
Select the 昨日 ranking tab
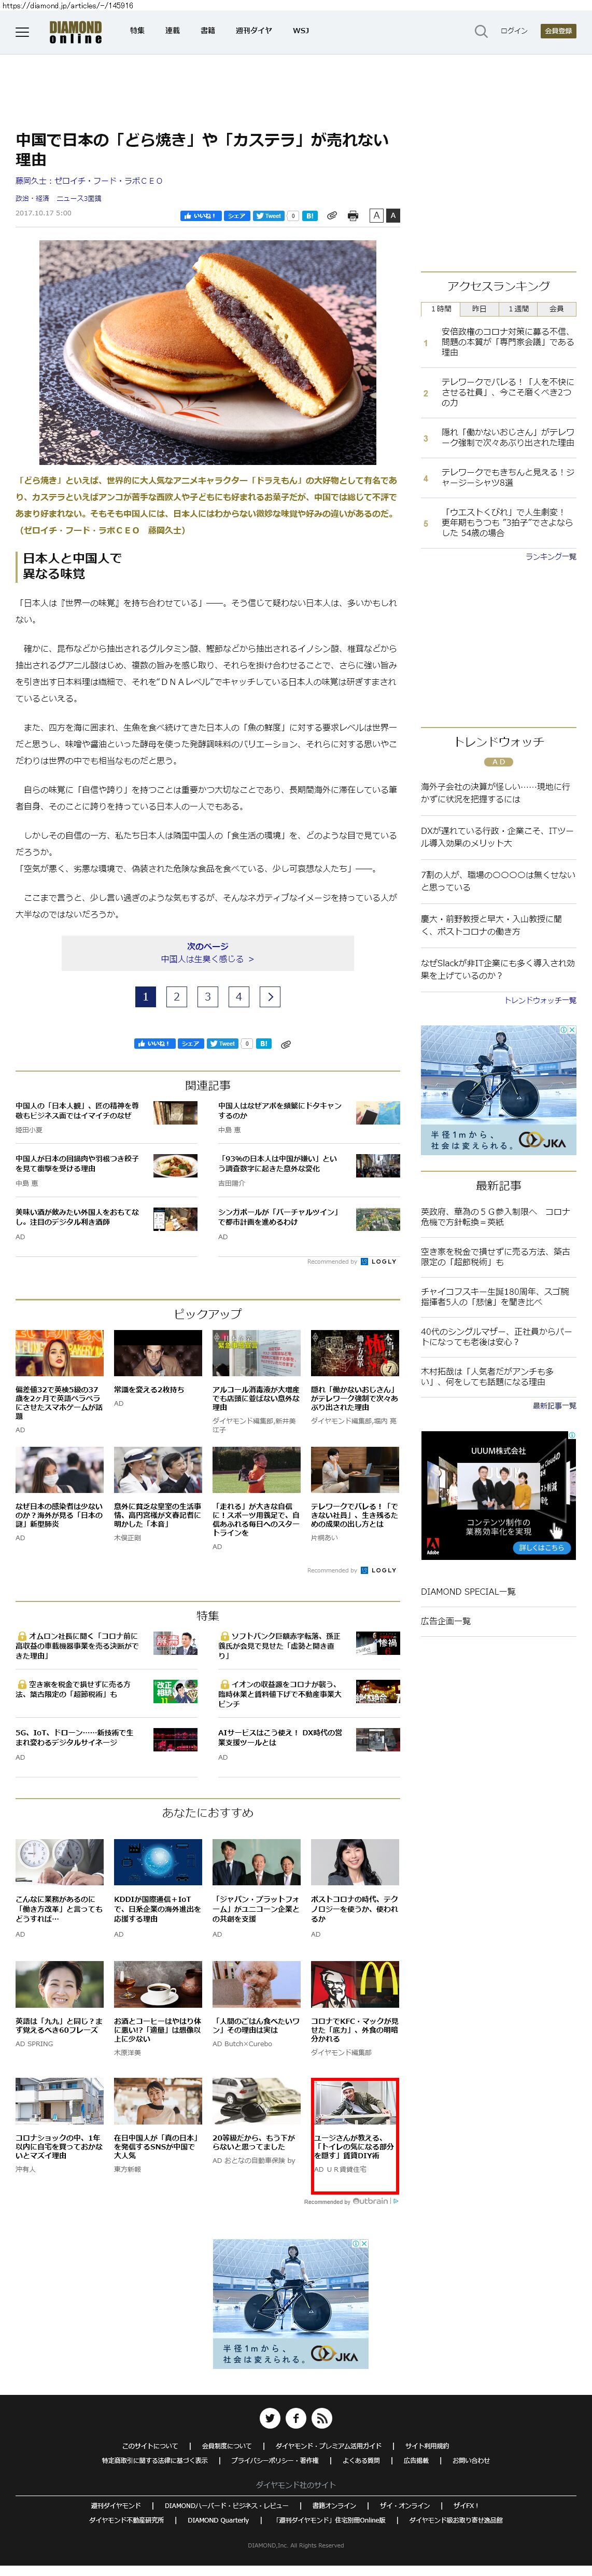point(479,309)
